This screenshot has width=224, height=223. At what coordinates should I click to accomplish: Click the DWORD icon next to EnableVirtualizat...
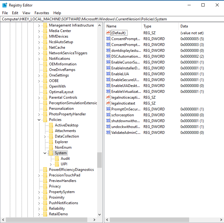click(x=108, y=91)
